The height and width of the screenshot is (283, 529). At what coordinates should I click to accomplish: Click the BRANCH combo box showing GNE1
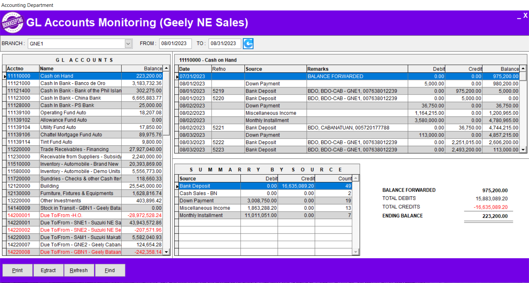(x=80, y=43)
